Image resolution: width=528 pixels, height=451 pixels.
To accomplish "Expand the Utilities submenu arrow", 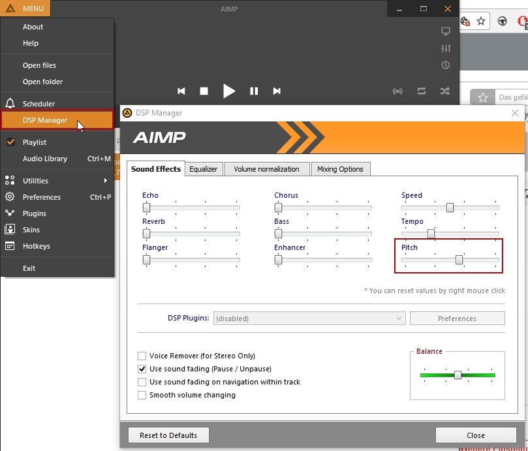I will (x=105, y=181).
